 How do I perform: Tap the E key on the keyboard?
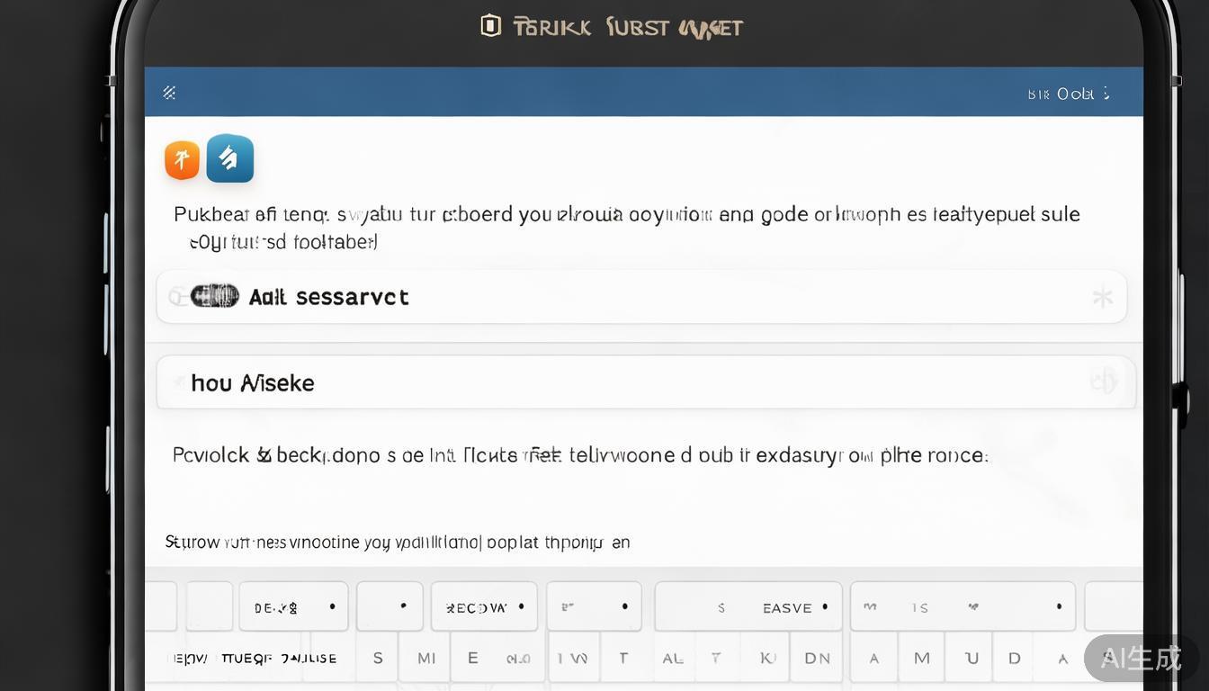coord(472,658)
